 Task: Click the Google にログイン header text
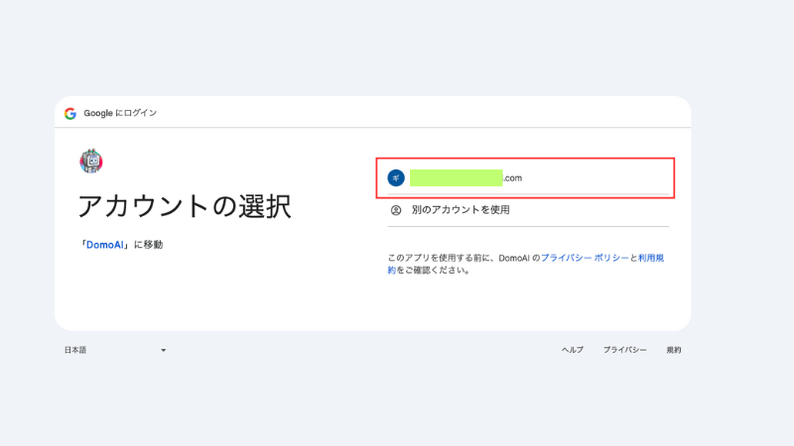[x=120, y=113]
